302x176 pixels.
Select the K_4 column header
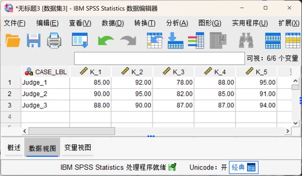(215, 71)
